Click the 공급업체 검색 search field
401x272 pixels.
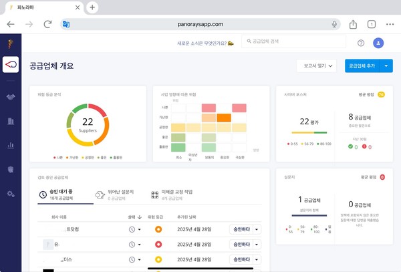click(x=294, y=41)
